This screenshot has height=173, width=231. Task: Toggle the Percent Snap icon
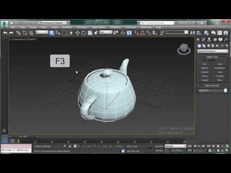(x=149, y=33)
